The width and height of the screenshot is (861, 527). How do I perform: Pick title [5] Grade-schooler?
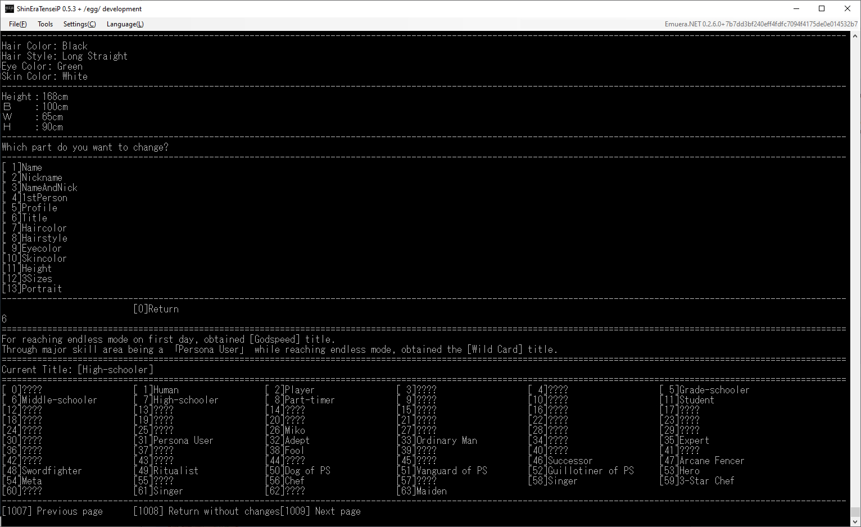(x=705, y=390)
